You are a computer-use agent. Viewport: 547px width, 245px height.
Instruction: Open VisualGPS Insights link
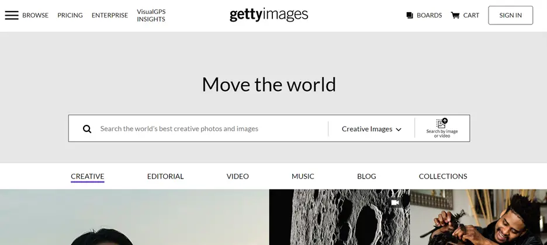(151, 15)
